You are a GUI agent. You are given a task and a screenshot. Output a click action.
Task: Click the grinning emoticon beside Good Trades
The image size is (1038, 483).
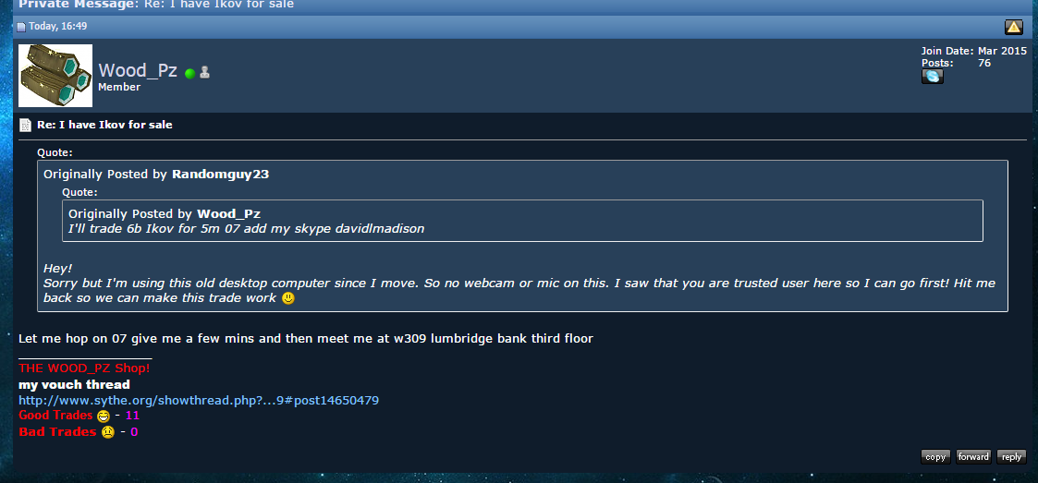coord(103,417)
